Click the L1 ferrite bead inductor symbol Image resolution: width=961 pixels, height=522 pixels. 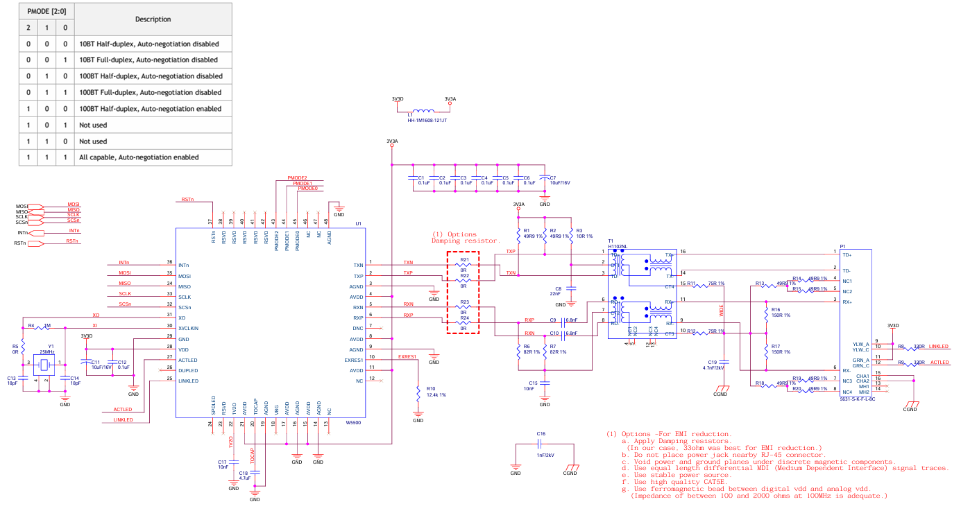click(x=423, y=111)
